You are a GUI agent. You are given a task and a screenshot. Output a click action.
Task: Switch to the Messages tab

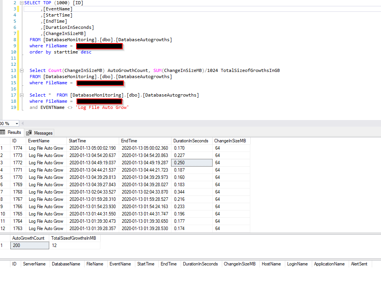coord(40,133)
